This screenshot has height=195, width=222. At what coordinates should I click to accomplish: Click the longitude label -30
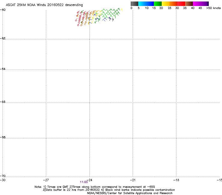(x=3, y=180)
